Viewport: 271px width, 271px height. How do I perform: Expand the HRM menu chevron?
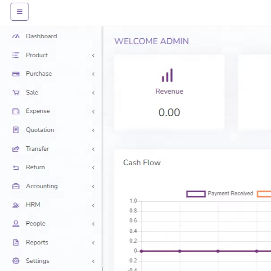pyautogui.click(x=93, y=205)
